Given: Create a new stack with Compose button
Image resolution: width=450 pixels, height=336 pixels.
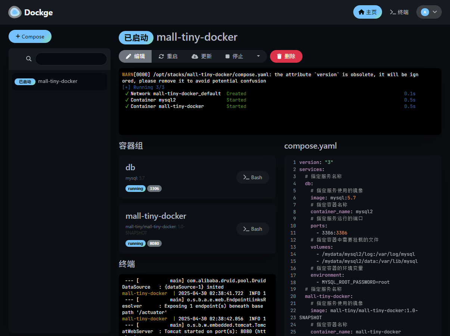Looking at the screenshot, I should (x=30, y=37).
